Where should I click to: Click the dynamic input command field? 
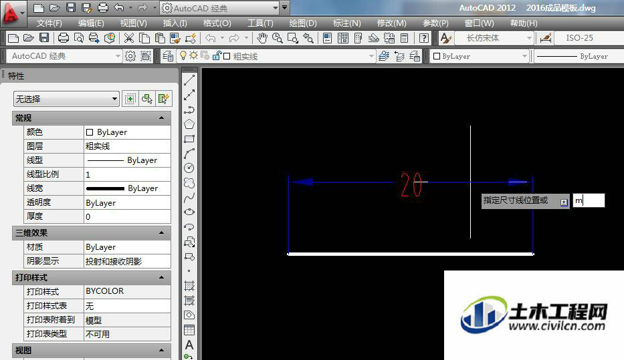tap(589, 200)
